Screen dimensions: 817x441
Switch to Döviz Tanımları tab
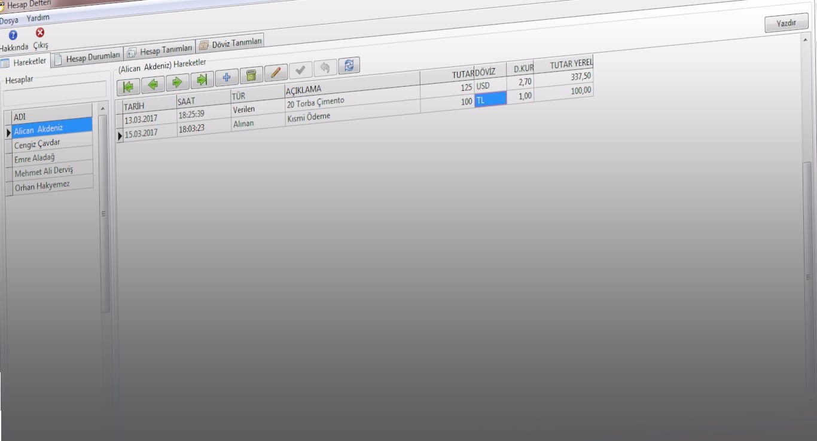(230, 43)
